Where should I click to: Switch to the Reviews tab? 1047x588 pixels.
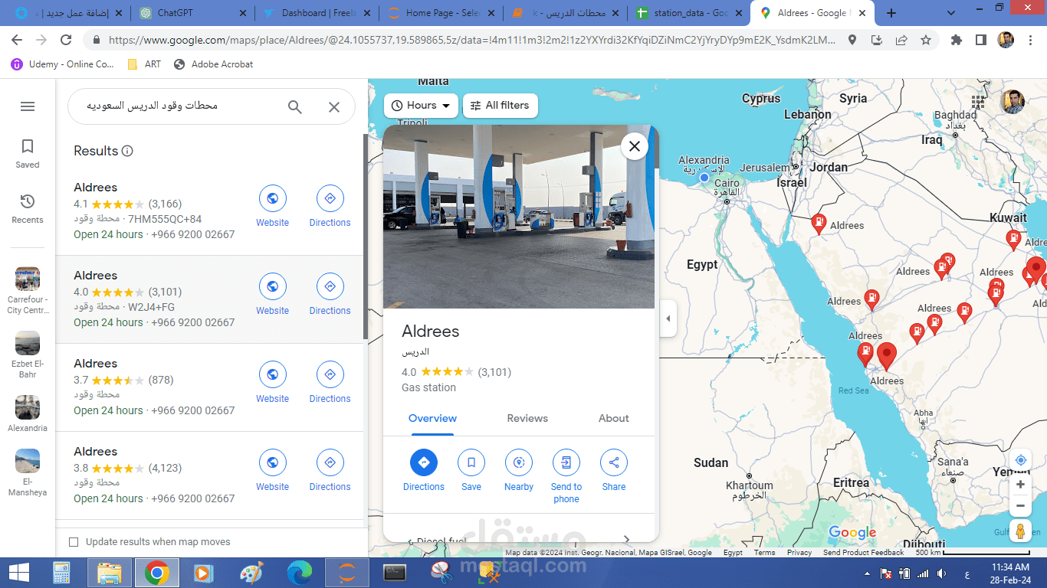click(527, 418)
